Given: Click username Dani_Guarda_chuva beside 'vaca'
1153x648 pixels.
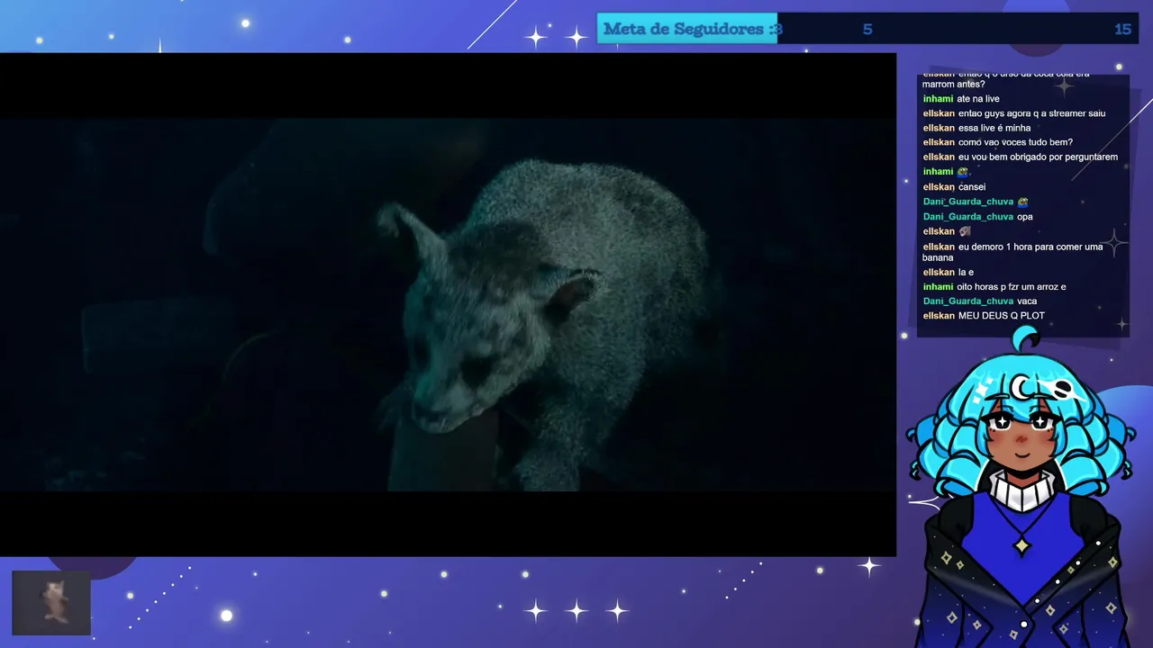Looking at the screenshot, I should tap(968, 301).
